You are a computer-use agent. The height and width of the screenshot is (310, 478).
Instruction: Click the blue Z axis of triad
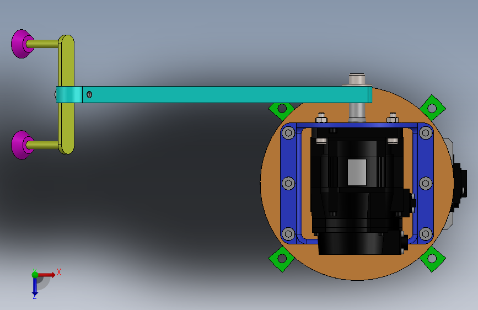(35, 286)
